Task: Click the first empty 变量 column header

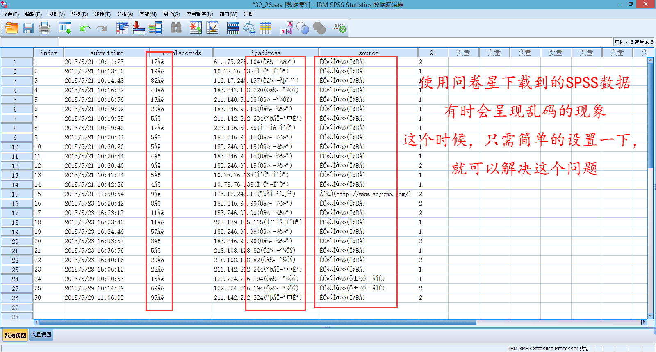Action: (463, 53)
